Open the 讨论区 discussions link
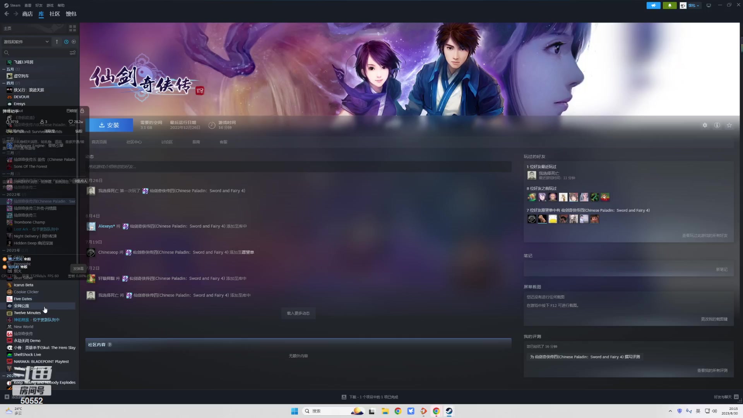Image resolution: width=743 pixels, height=418 pixels. click(167, 142)
